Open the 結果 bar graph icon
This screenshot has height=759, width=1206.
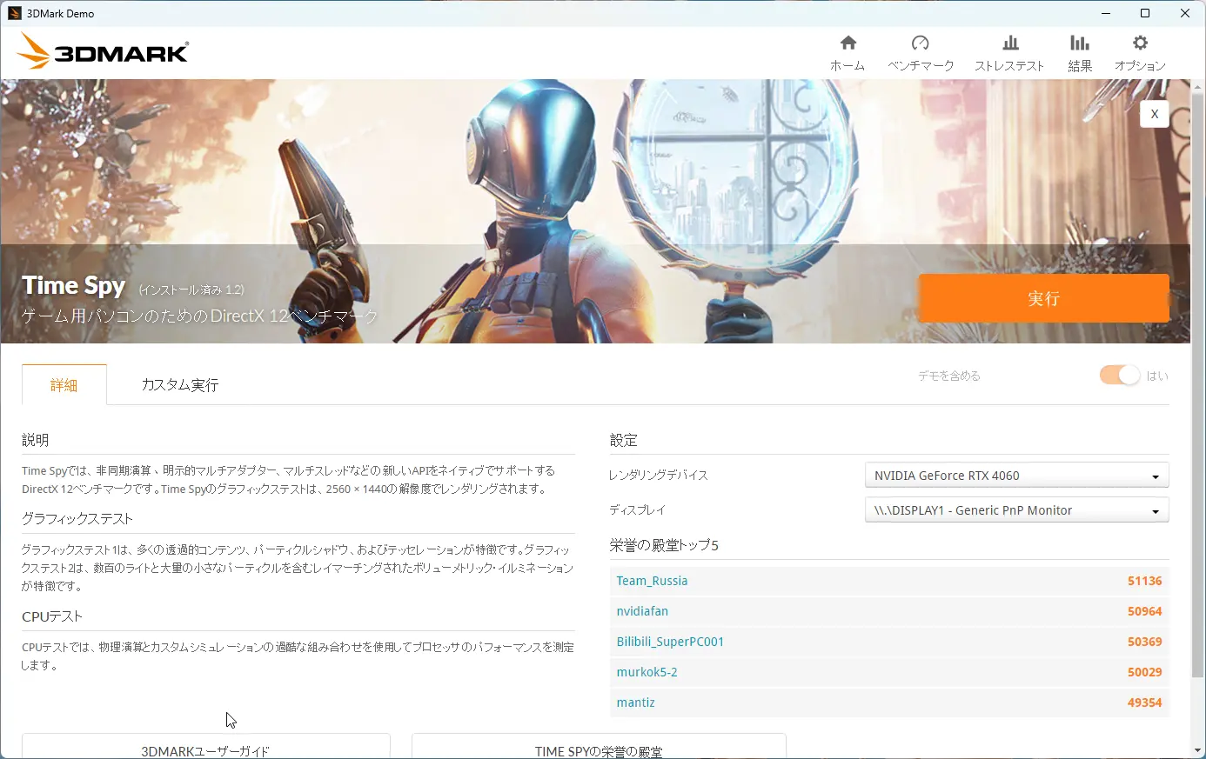[x=1080, y=43]
